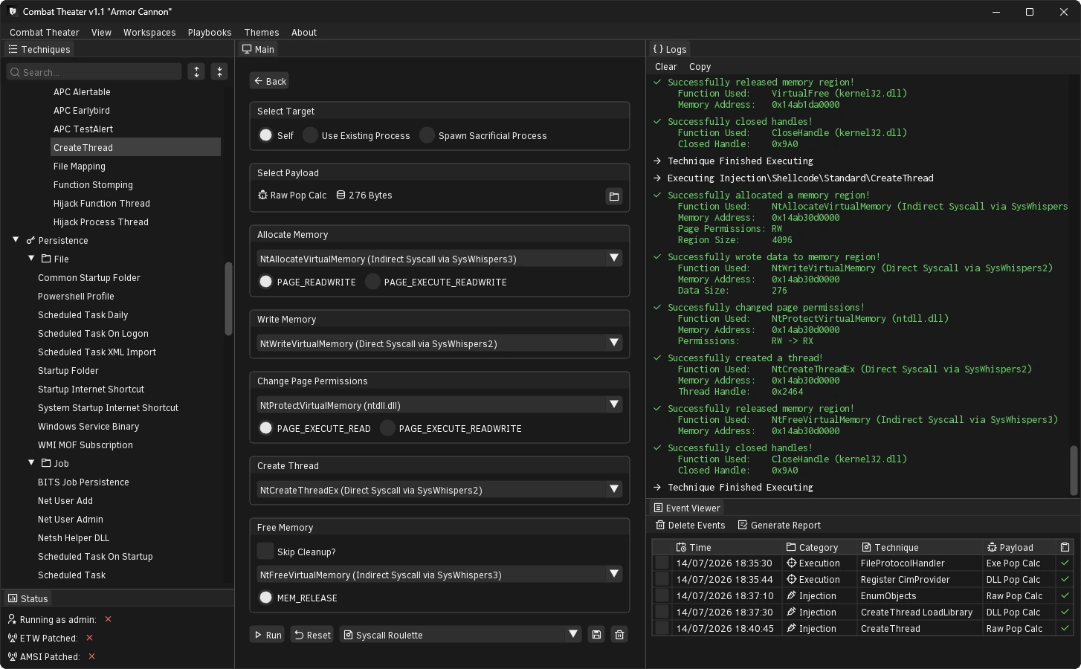1081x669 pixels.
Task: Click the Technique column document icon
Action: point(866,547)
